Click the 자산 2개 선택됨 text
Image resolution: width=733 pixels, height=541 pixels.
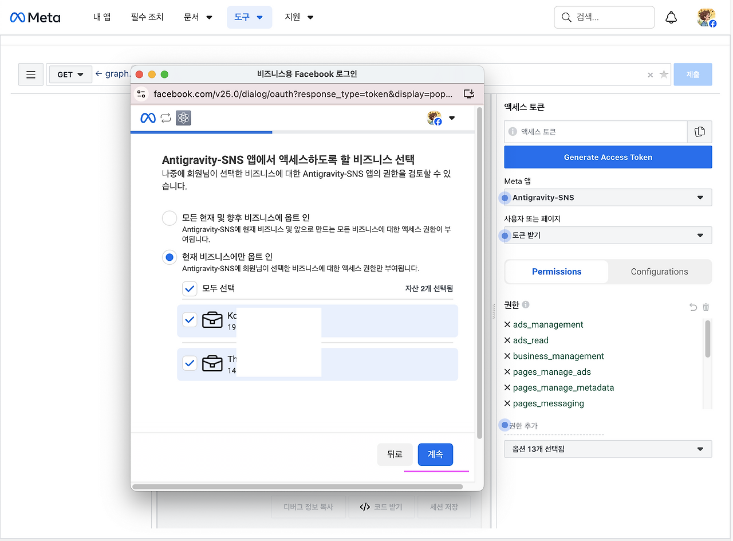(429, 288)
